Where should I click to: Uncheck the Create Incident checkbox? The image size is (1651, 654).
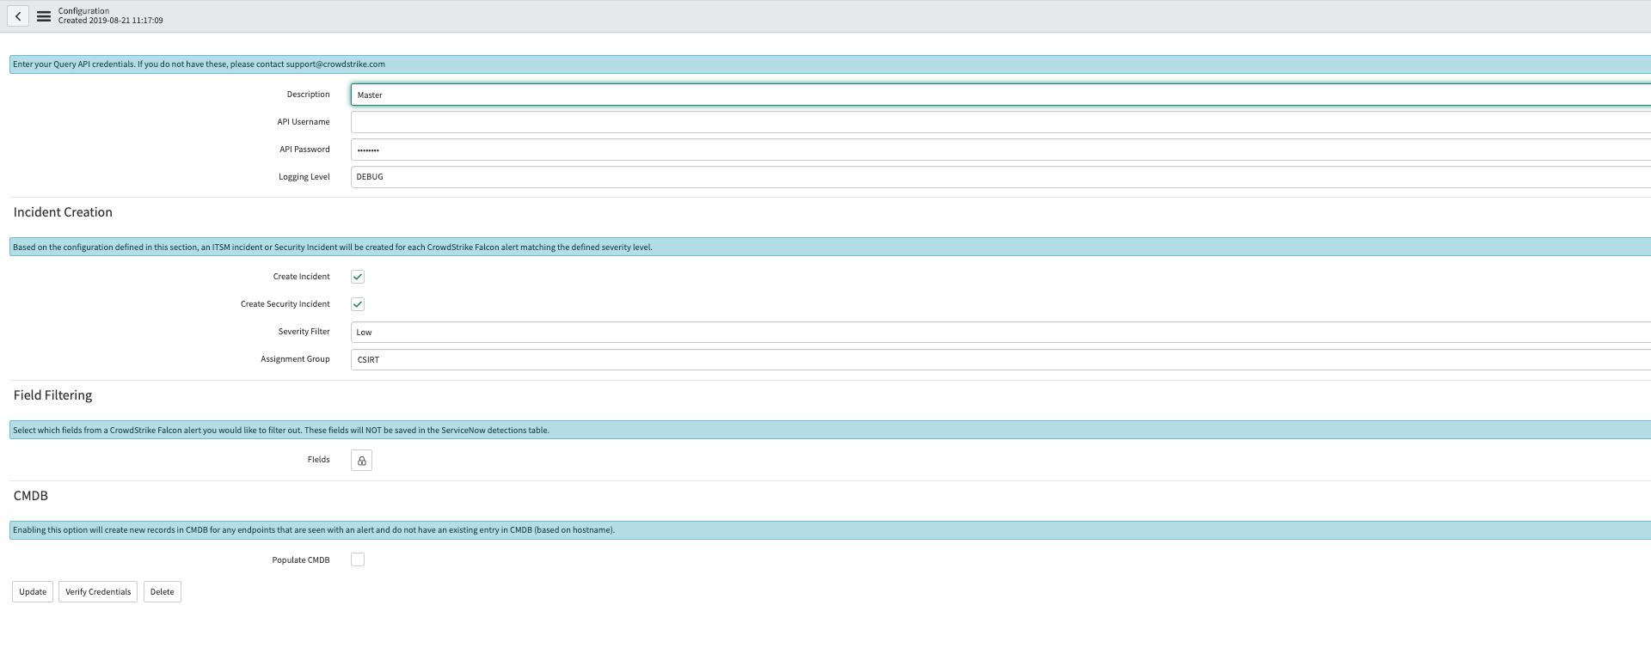tap(358, 277)
